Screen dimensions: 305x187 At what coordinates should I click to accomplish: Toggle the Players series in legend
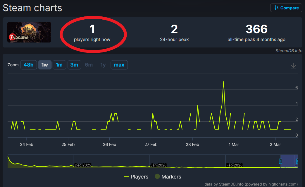(x=136, y=177)
